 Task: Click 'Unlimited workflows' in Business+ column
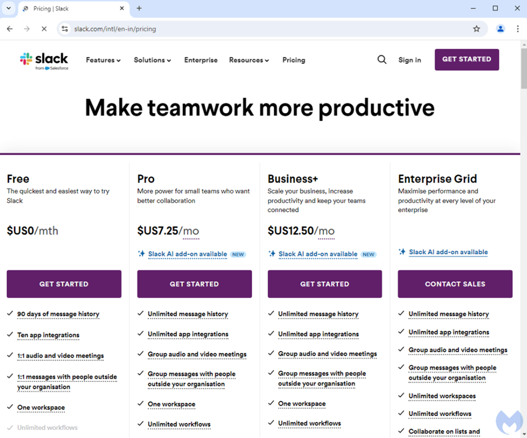tap(309, 423)
